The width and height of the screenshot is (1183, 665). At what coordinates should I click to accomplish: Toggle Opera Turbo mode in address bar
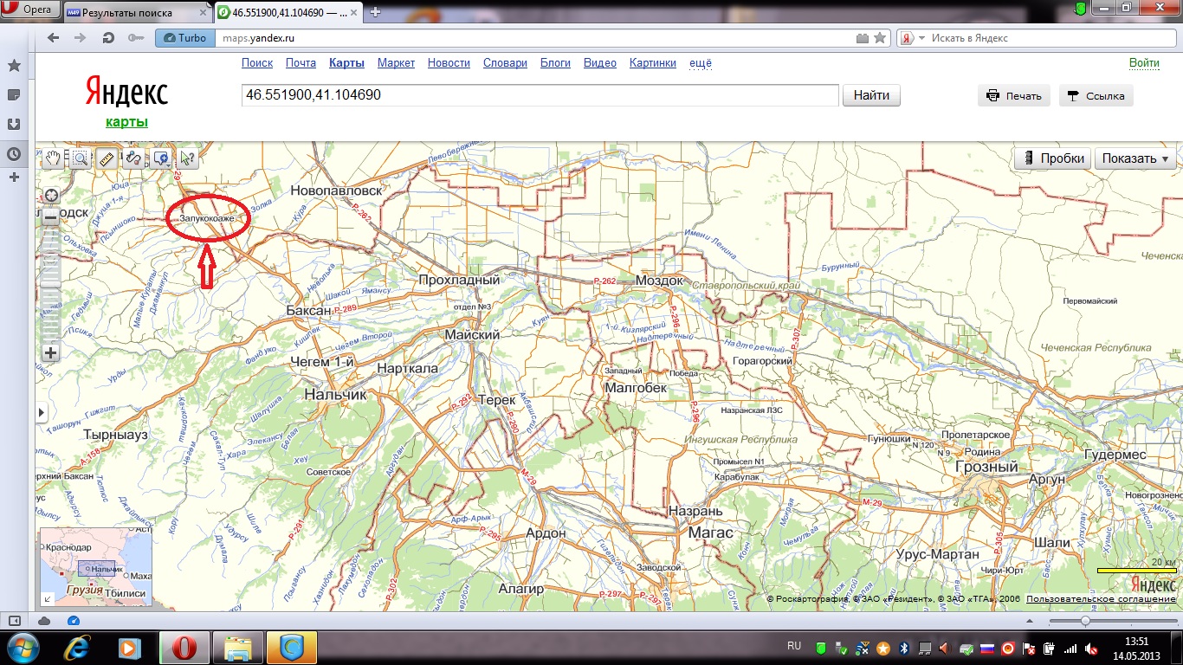pyautogui.click(x=184, y=38)
